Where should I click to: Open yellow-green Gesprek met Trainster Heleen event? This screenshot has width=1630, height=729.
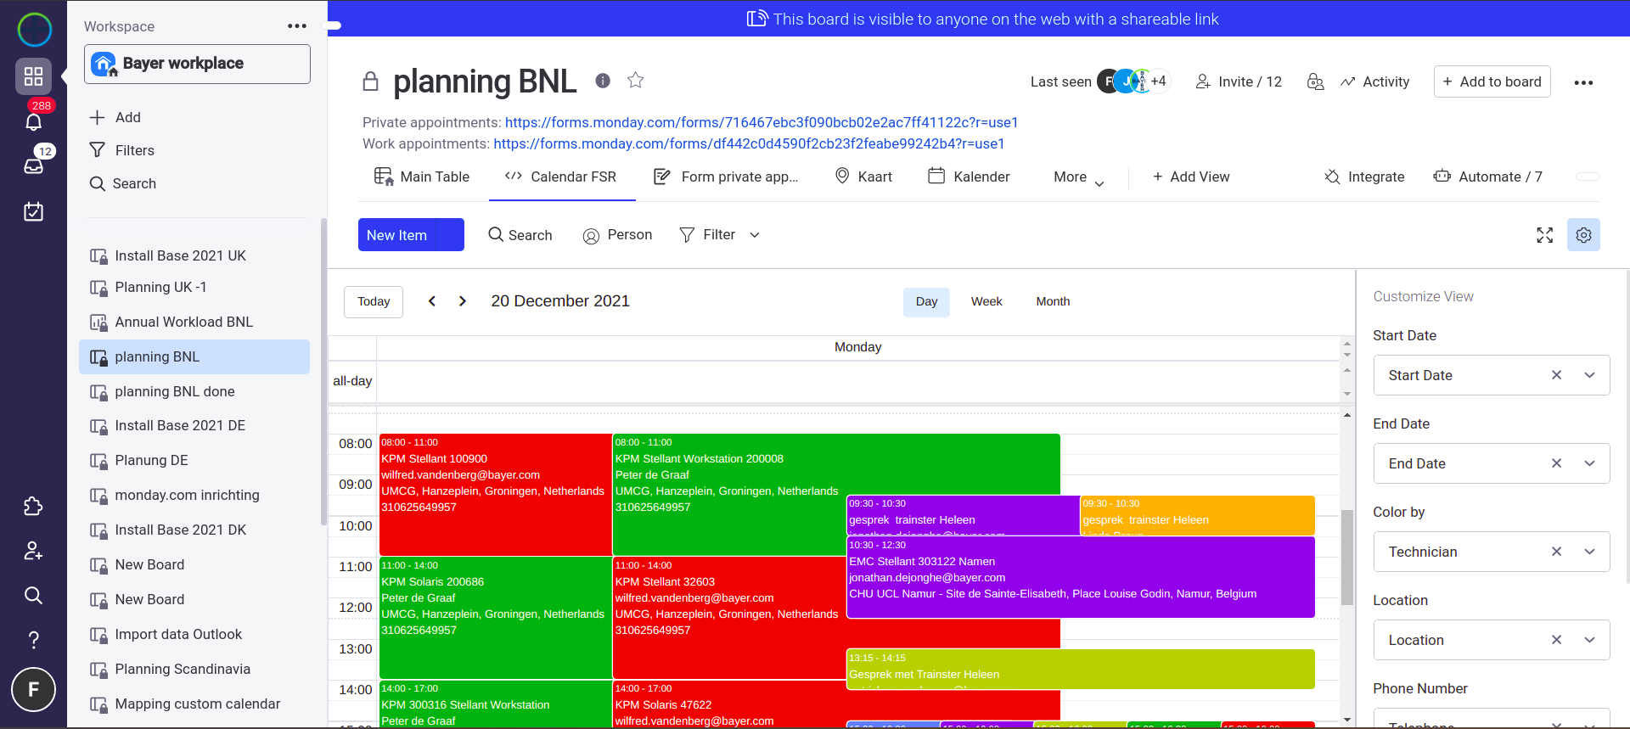pyautogui.click(x=1081, y=669)
